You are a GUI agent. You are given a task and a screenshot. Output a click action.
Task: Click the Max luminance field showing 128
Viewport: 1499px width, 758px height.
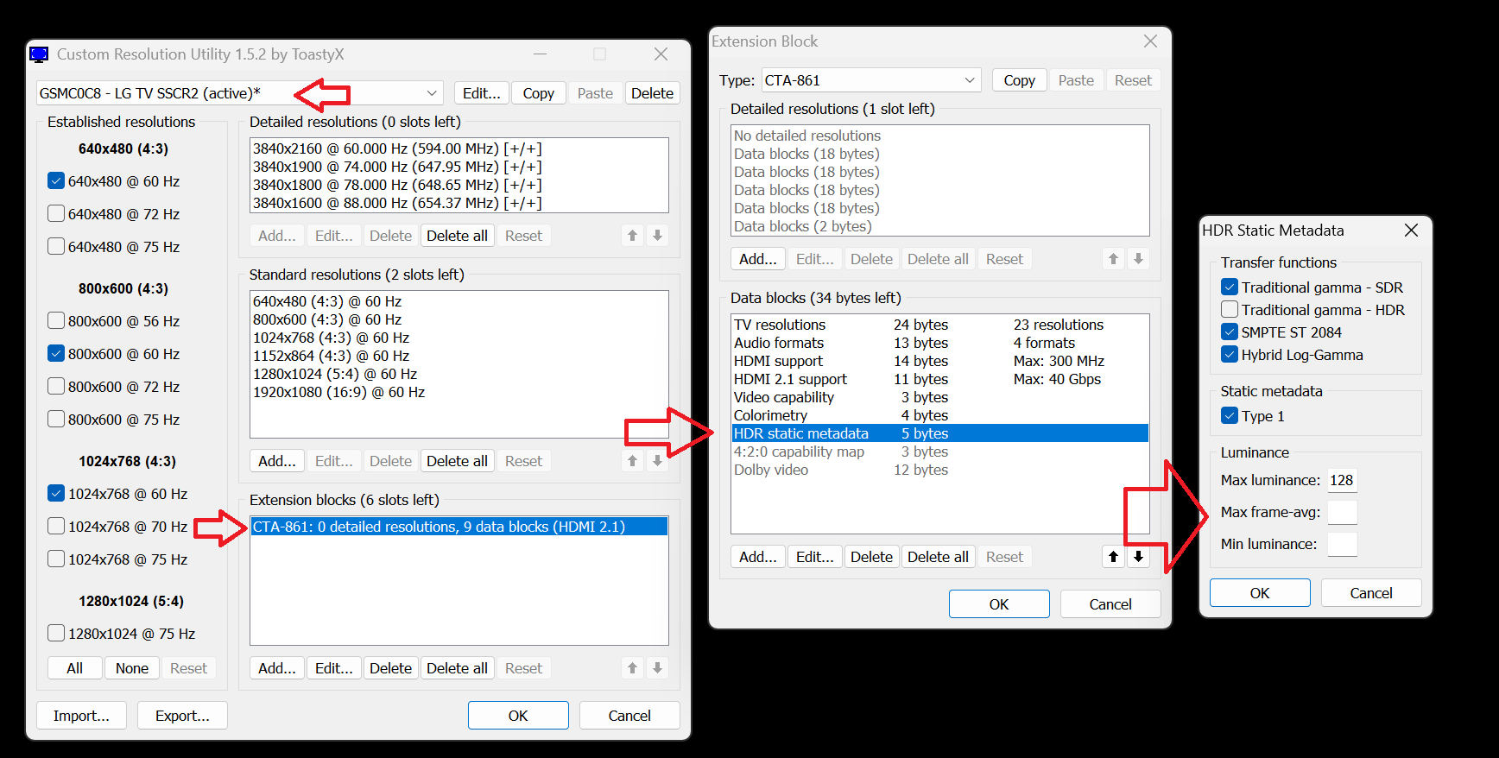coord(1342,480)
